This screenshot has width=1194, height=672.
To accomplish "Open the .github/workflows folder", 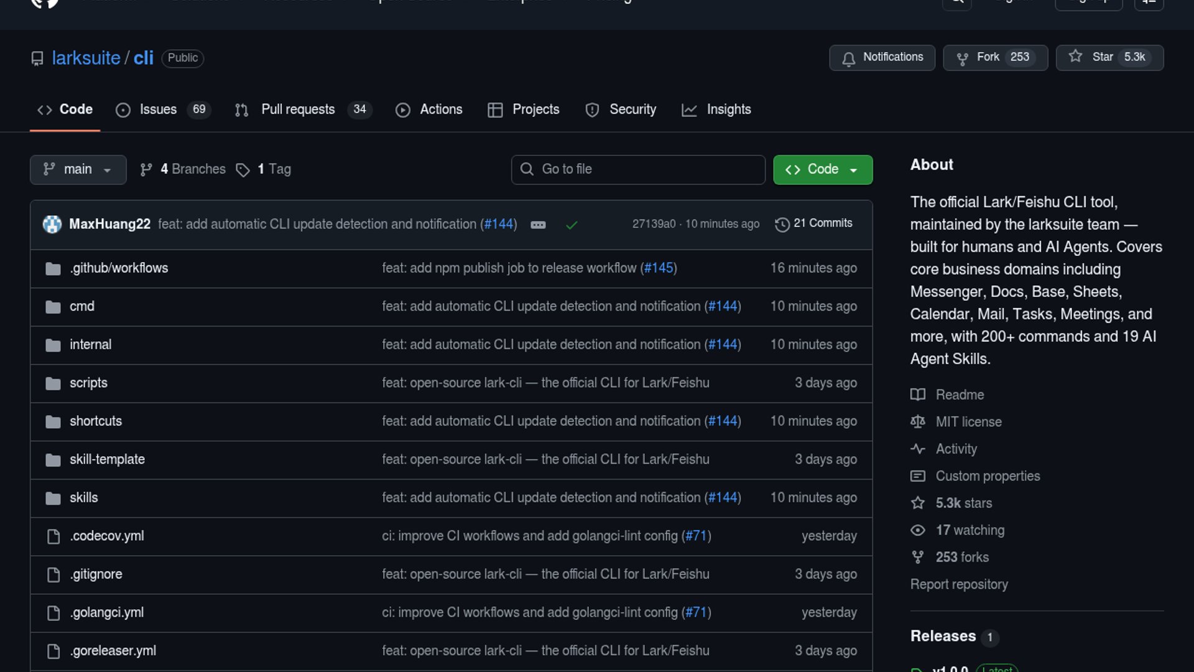I will click(119, 268).
